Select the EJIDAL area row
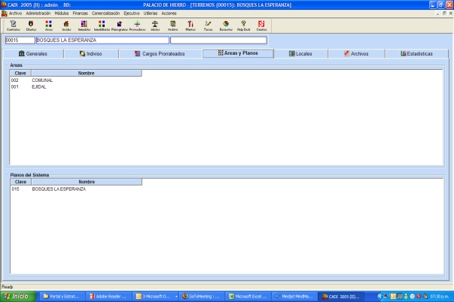Screen dimensions: 454x302 pyautogui.click(x=39, y=86)
